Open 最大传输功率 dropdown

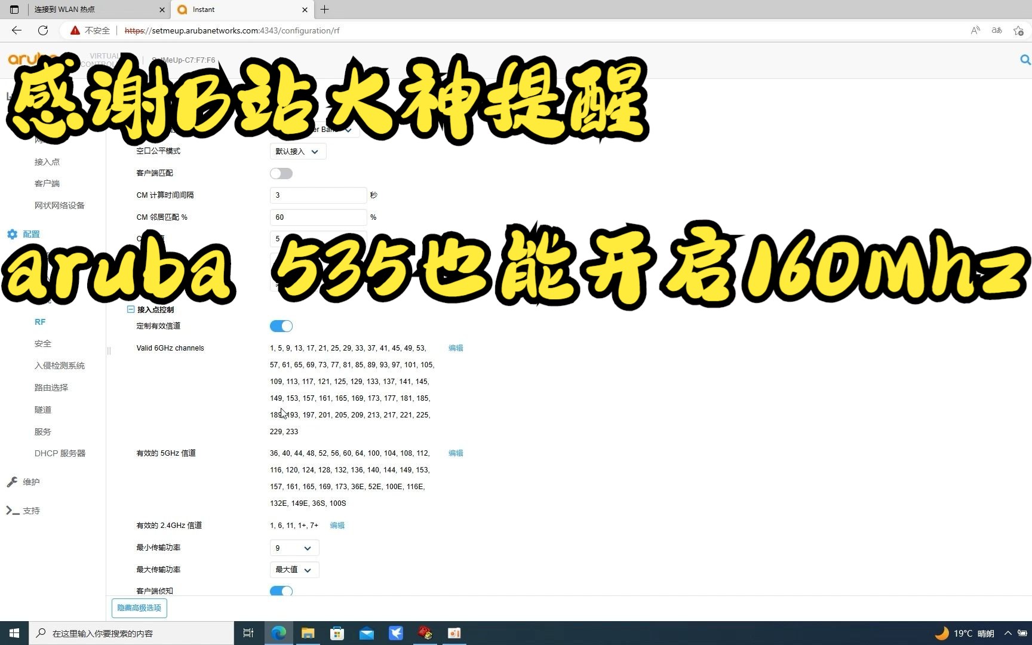pos(294,570)
